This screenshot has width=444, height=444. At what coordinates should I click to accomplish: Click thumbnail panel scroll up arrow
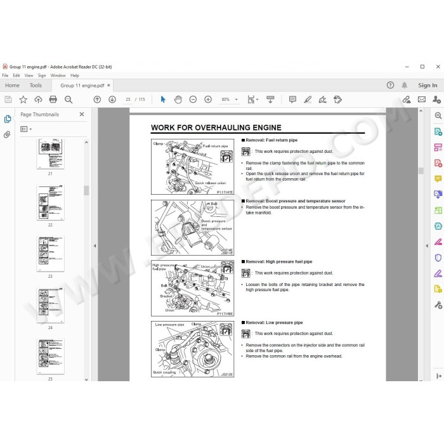[86, 143]
